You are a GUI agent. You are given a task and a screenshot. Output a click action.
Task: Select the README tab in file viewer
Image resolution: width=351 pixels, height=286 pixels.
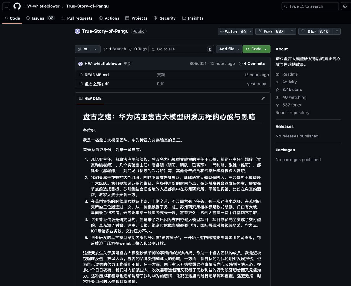point(90,98)
